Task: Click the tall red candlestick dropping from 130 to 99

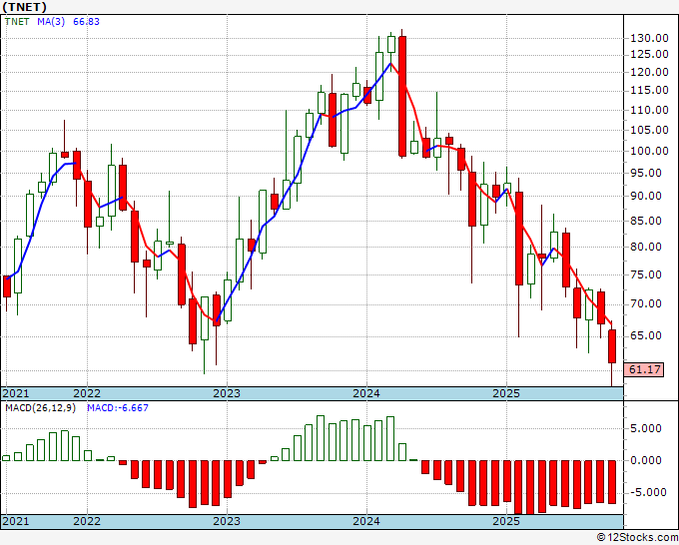Action: (402, 96)
